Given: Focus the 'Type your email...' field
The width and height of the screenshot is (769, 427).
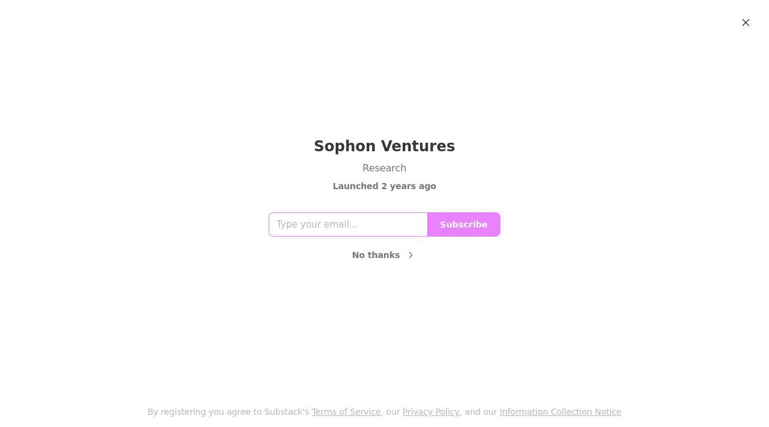Looking at the screenshot, I should coord(348,224).
